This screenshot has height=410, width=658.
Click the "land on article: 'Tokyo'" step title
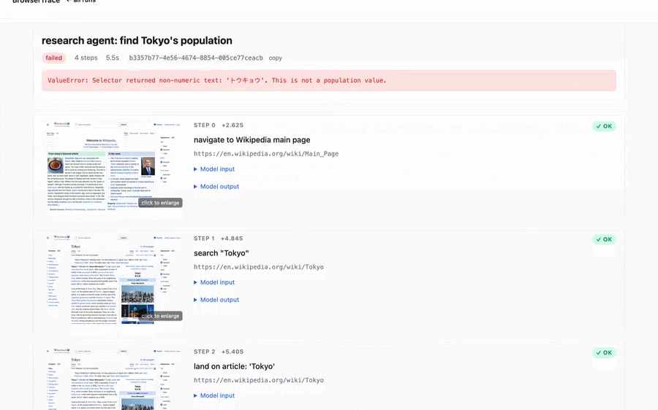[x=234, y=366]
